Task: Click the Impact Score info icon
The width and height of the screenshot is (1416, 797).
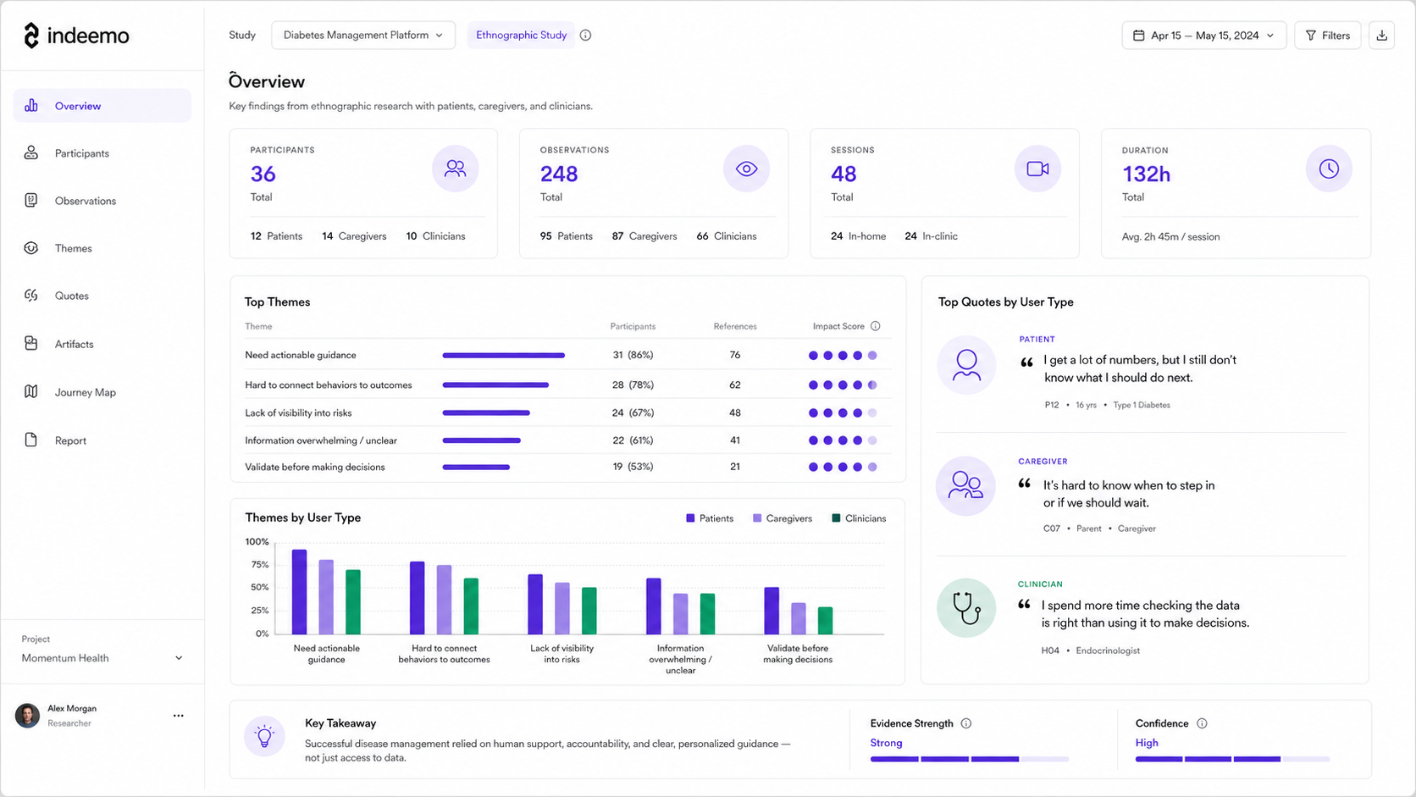Action: click(876, 326)
